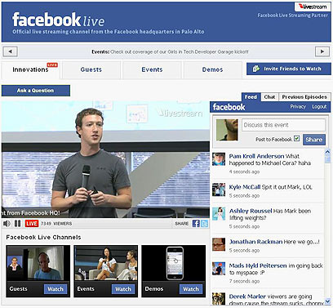333x308 pixels.
Task: Open the Livestream partner logo
Action: click(x=313, y=7)
